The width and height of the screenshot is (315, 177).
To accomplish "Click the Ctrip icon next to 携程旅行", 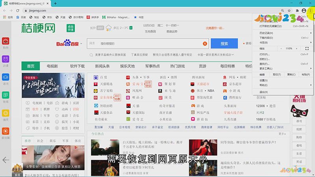I will [x=225, y=98].
